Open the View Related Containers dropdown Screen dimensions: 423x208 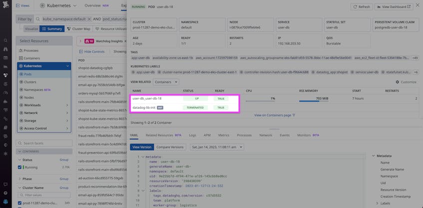(x=166, y=82)
